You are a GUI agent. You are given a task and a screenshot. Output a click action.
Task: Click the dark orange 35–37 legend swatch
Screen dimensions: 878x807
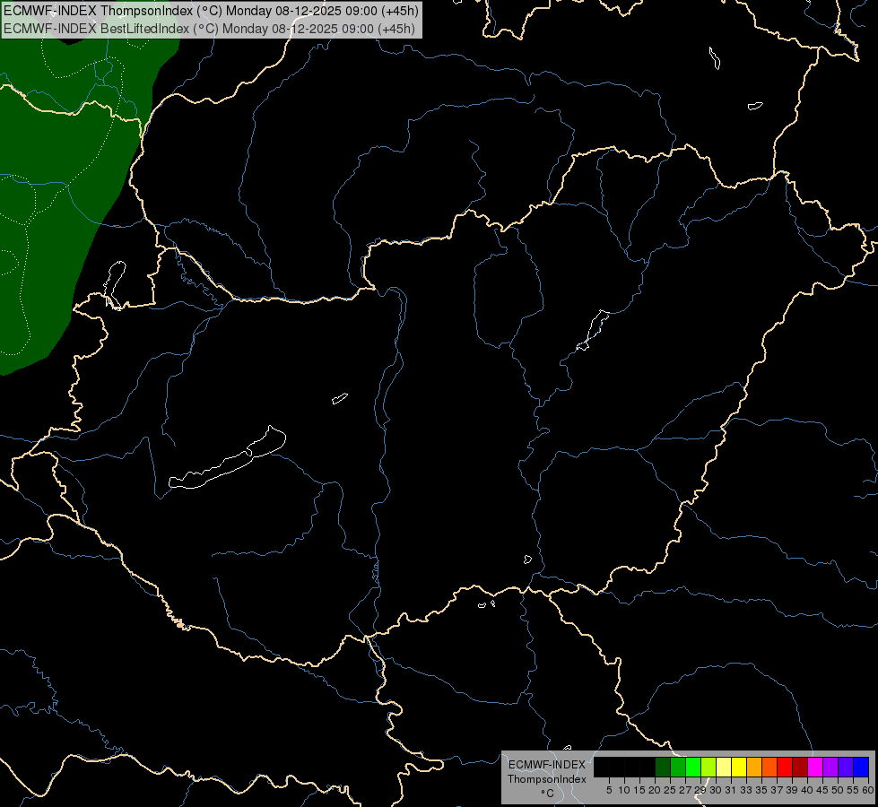(x=769, y=767)
